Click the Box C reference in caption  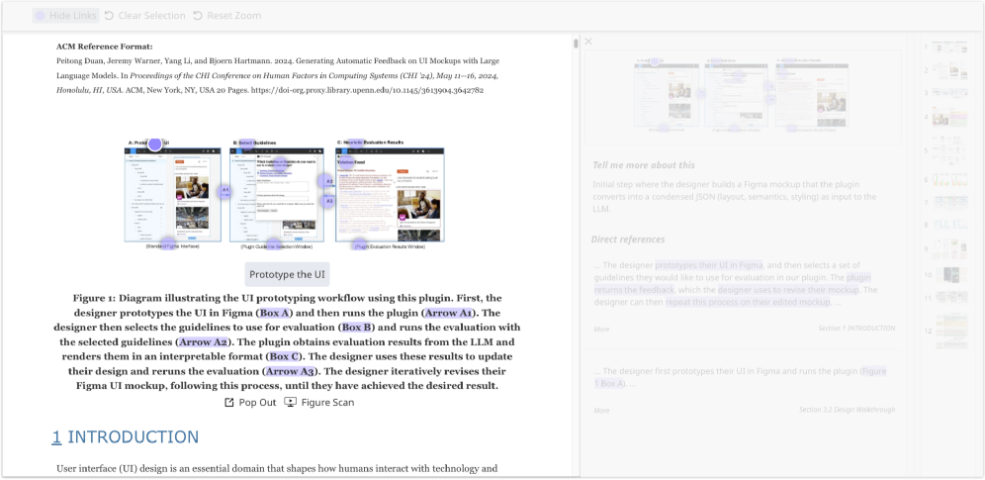pyautogui.click(x=284, y=356)
